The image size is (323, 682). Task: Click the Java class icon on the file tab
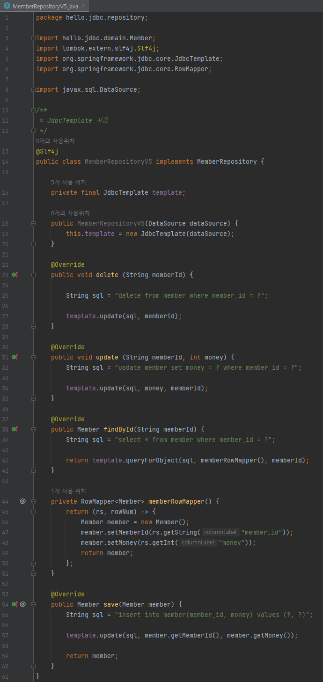(7, 6)
